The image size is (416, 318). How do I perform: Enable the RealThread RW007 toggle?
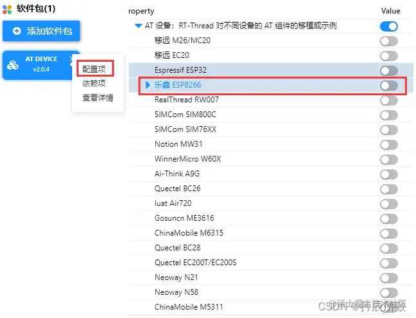coord(389,100)
